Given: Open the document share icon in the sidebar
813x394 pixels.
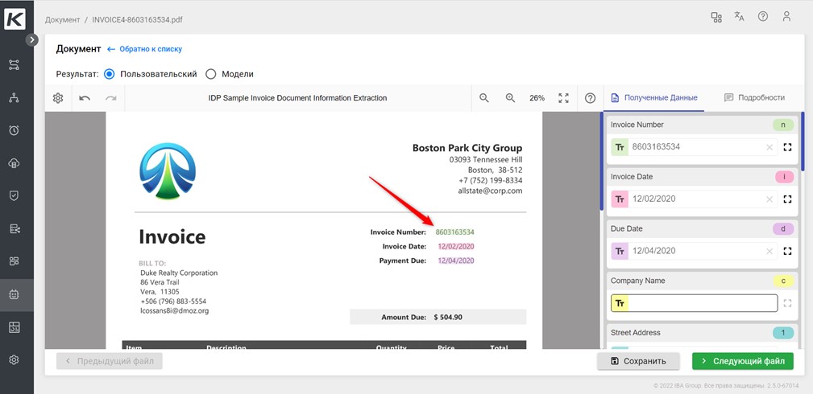Looking at the screenshot, I should (14, 228).
